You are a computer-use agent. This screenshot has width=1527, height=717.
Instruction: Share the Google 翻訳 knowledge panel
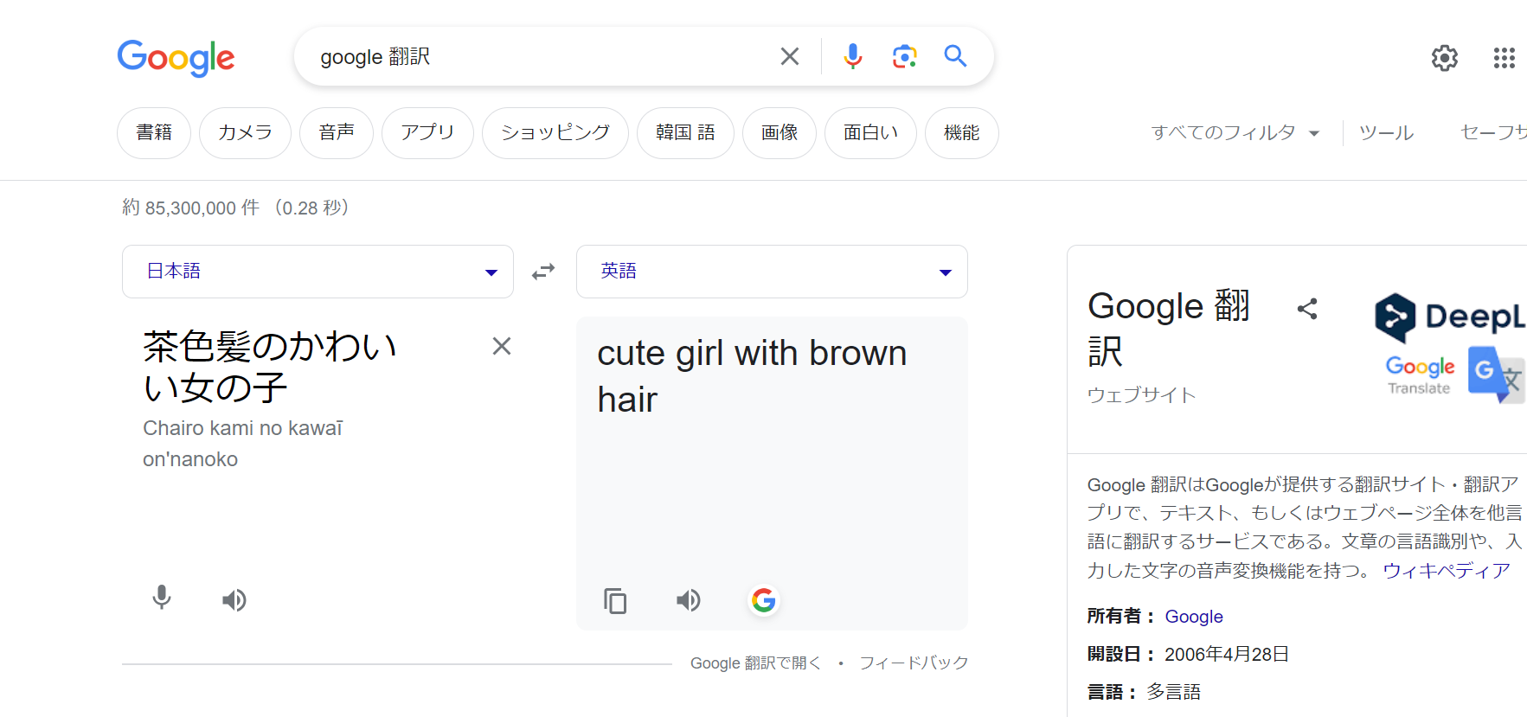tap(1307, 309)
